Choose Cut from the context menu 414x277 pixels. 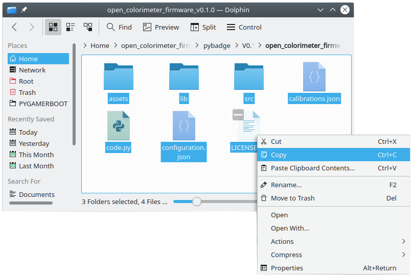(334, 141)
